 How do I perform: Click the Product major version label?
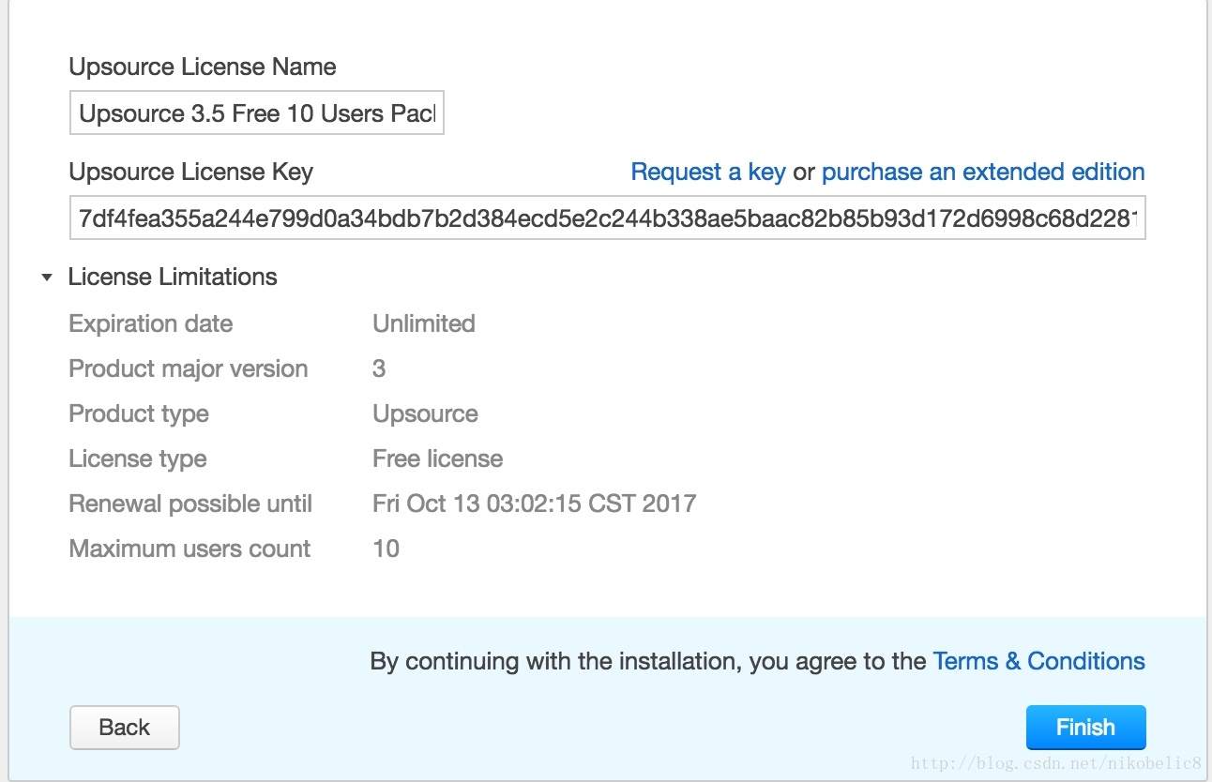pos(189,368)
